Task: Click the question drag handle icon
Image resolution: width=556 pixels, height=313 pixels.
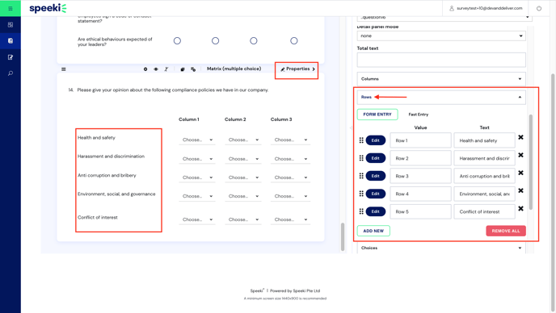Action: 64,69
